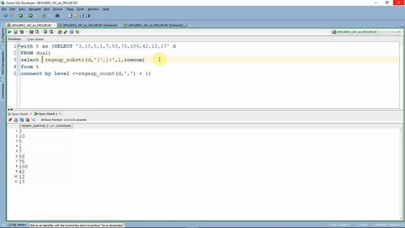The image size is (405, 228).
Task: Click the Save icon
Action: coord(82,16)
